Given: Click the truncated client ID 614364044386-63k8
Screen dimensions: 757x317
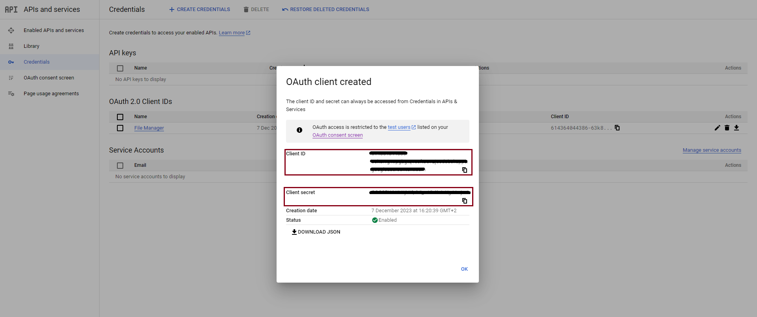Looking at the screenshot, I should point(581,128).
